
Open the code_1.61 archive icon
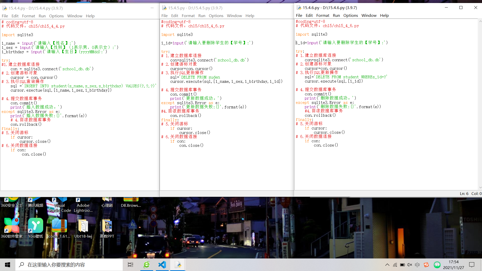coord(59,226)
